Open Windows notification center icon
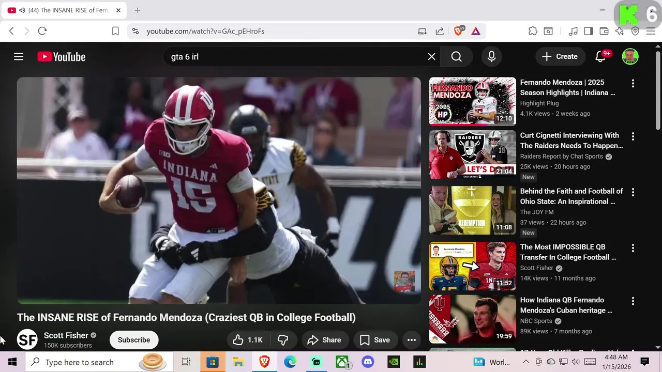 pos(645,362)
